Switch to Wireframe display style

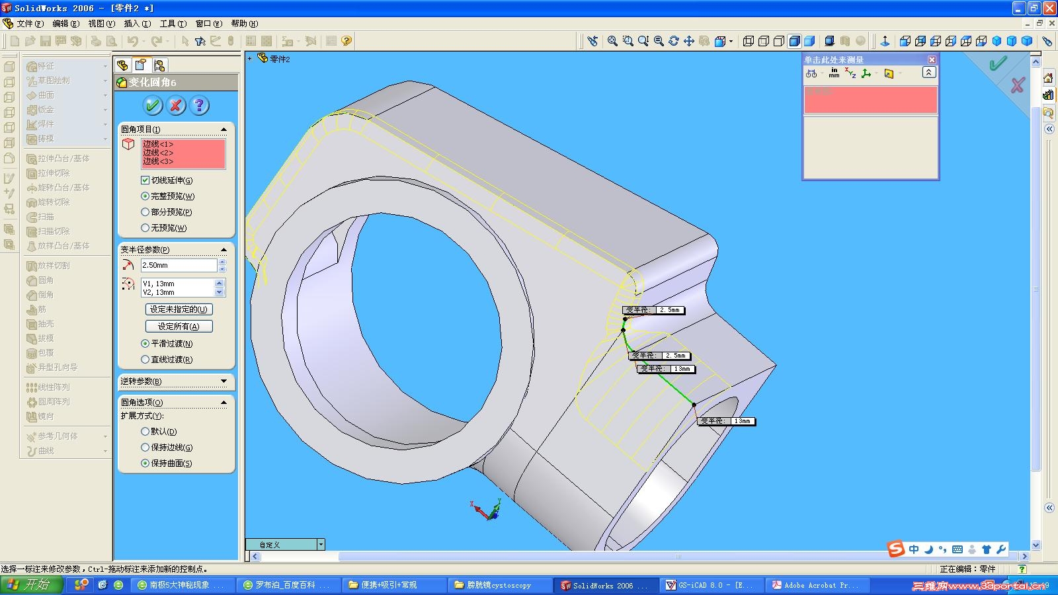(x=749, y=41)
